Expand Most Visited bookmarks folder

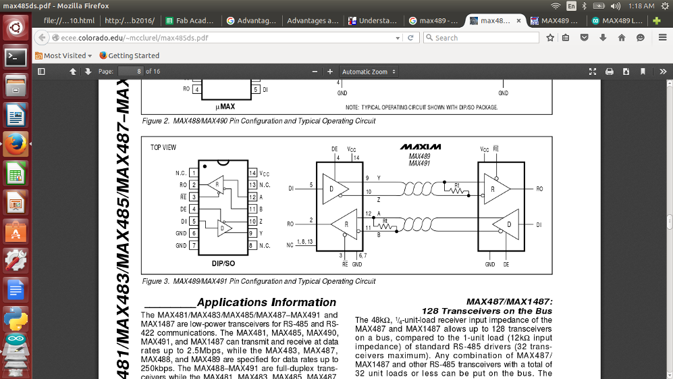click(x=63, y=55)
